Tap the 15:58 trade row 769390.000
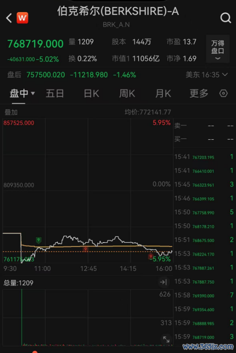This screenshot has height=353, width=236. tap(204, 295)
